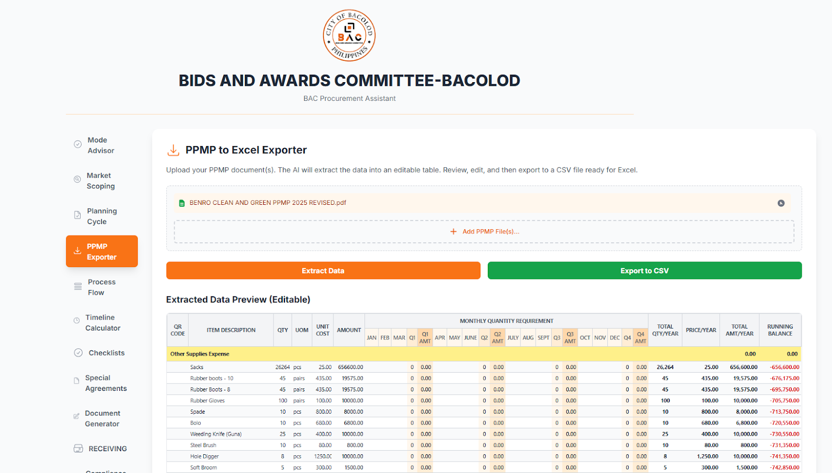Open the RECEIVING section

(x=101, y=449)
